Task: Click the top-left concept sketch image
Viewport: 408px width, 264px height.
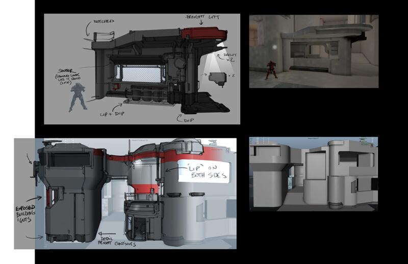Action: point(142,69)
